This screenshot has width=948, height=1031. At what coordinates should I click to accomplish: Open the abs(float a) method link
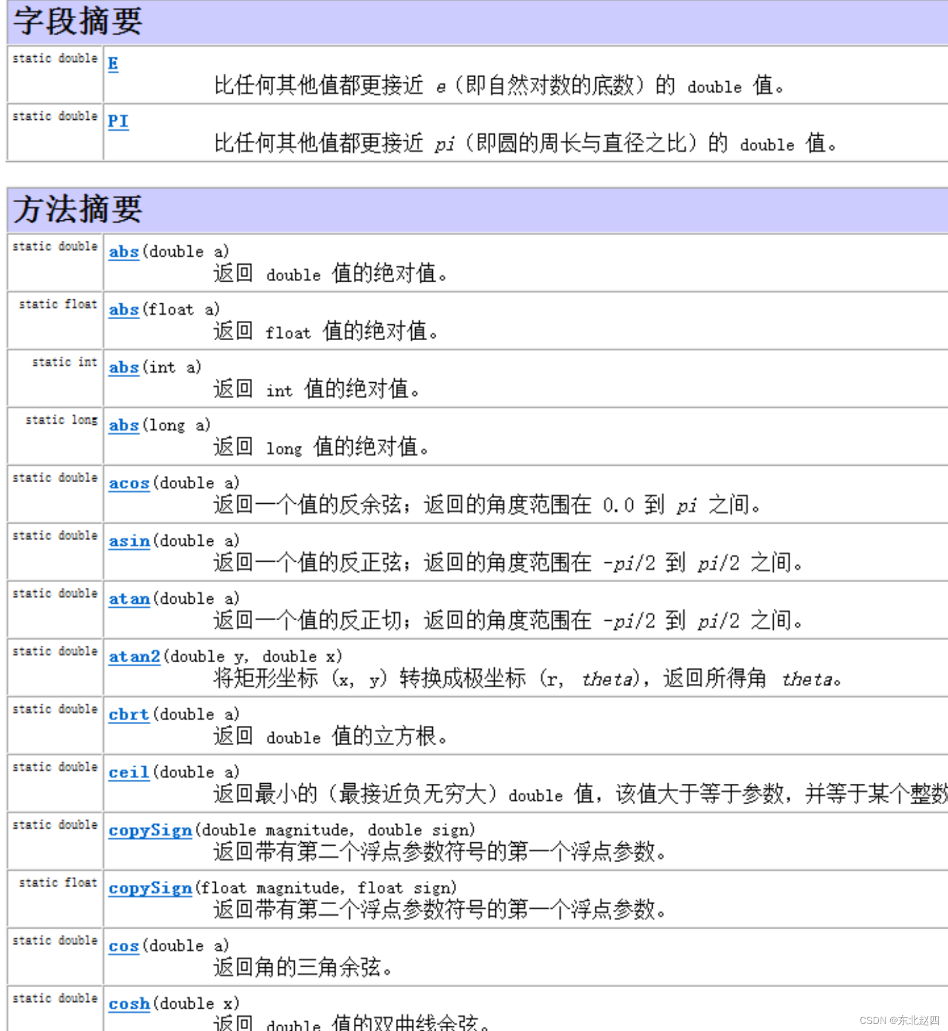[x=123, y=310]
